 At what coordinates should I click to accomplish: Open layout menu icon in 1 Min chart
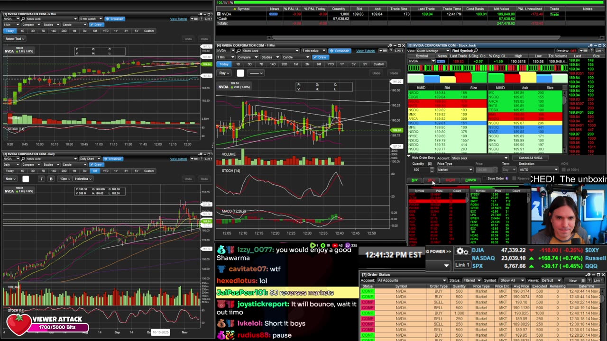[x=383, y=51]
